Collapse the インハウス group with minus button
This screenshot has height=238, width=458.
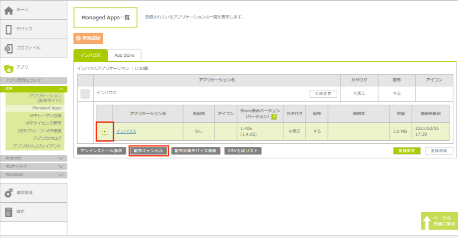tap(85, 94)
